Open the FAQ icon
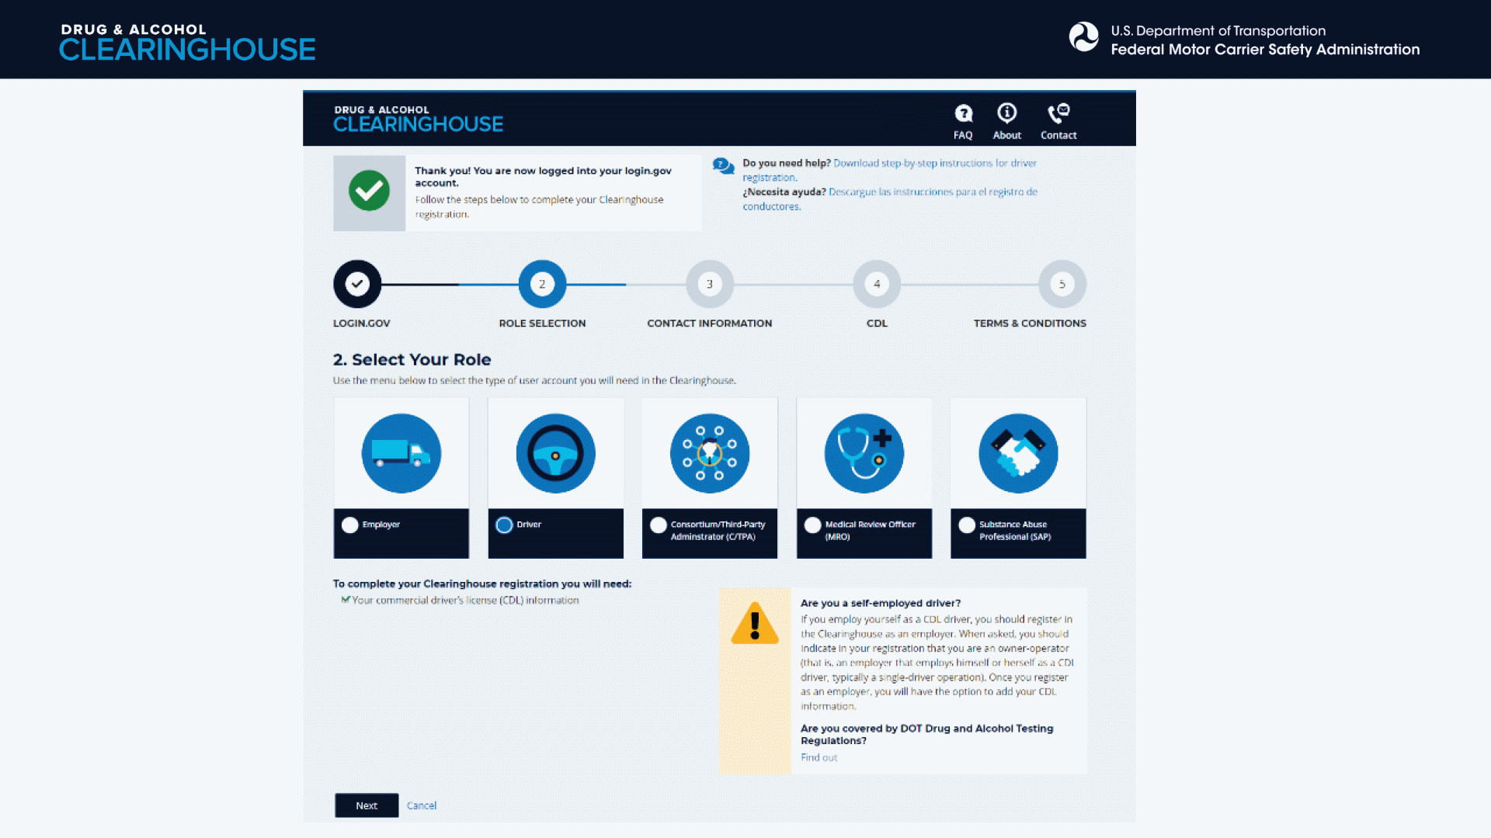 (x=963, y=114)
